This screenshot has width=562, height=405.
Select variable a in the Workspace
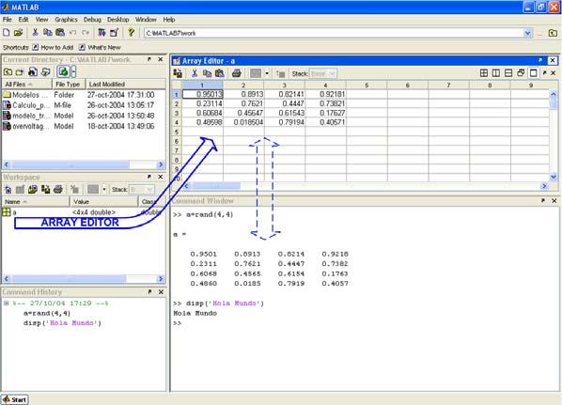click(84, 212)
